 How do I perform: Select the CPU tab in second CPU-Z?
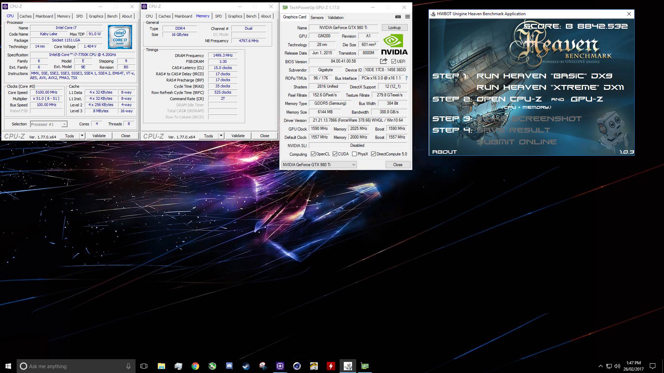149,16
